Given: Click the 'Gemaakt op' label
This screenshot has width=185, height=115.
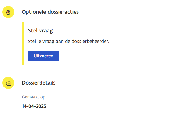Looking at the screenshot, I should pos(34,97).
